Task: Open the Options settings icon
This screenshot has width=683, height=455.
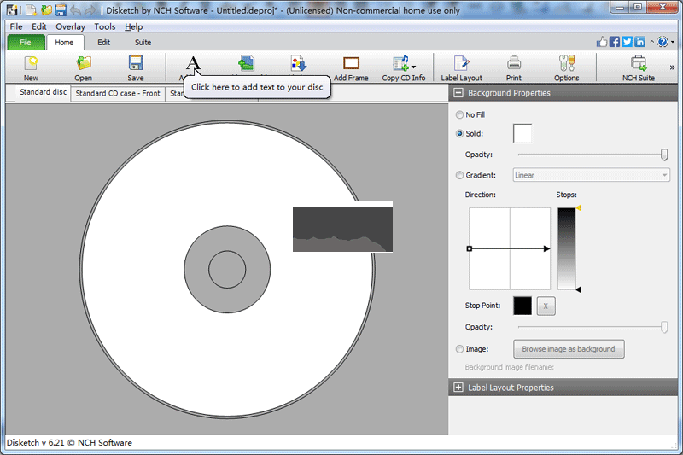Action: pyautogui.click(x=566, y=67)
